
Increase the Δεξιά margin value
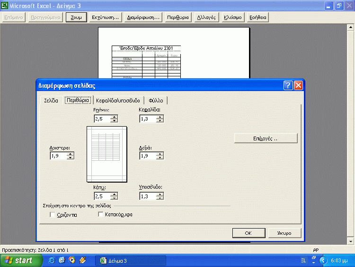[x=160, y=154]
